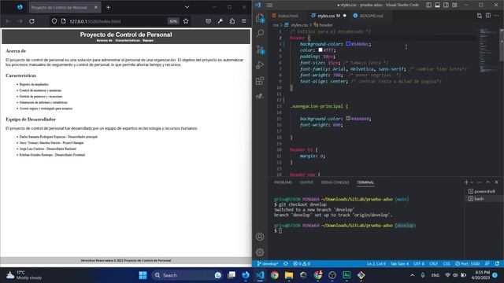
Task: Open the Firefox list all tabs dropdown
Action: [187, 7]
